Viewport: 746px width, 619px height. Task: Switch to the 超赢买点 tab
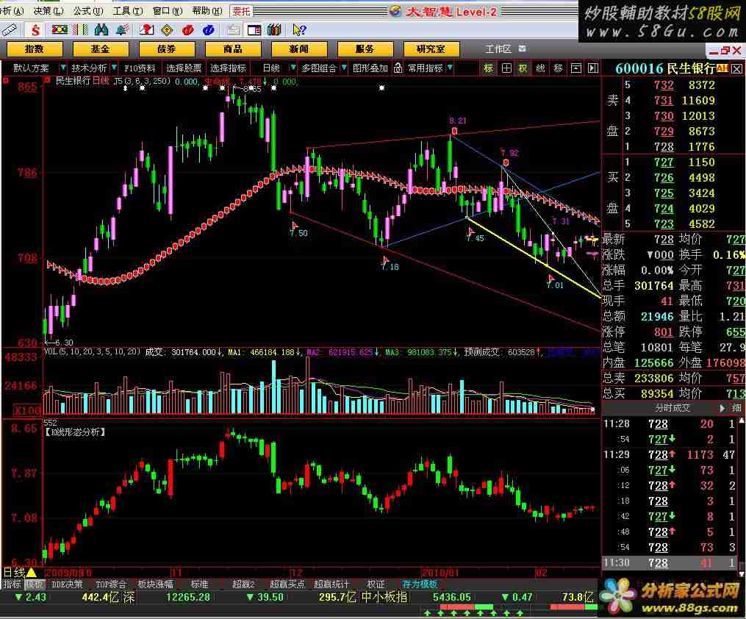pyautogui.click(x=287, y=584)
